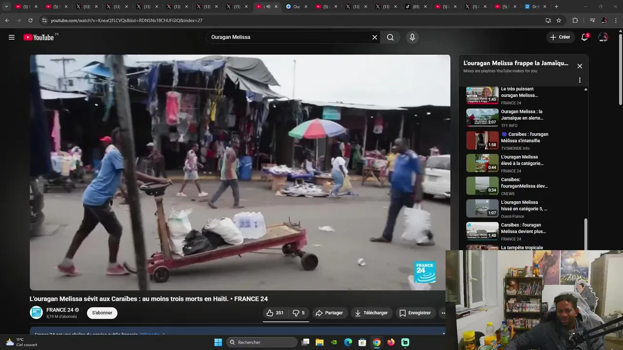Open the CNEWS 0:34 video thumbnail
Image resolution: width=623 pixels, height=350 pixels.
coord(482,186)
